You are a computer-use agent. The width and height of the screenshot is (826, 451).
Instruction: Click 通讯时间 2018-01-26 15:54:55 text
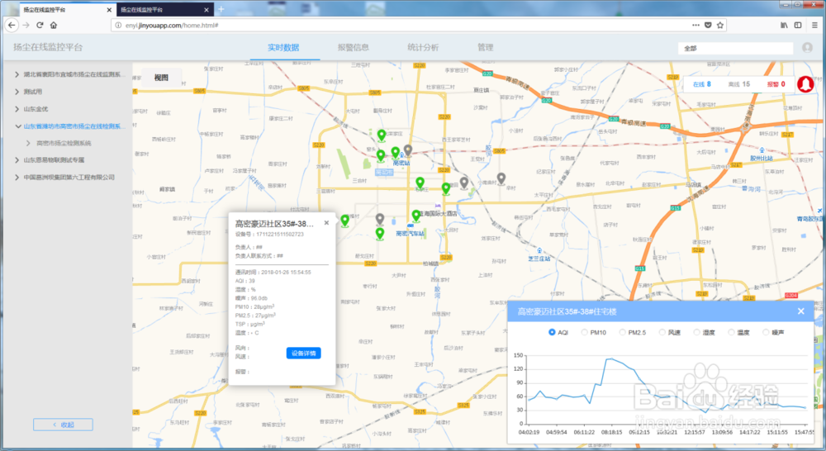pos(273,273)
